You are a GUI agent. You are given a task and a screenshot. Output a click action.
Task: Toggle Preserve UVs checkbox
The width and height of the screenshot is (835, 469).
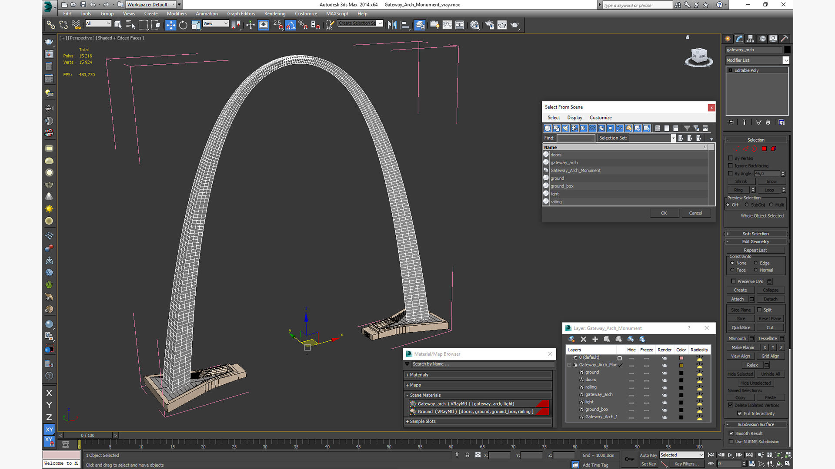734,281
